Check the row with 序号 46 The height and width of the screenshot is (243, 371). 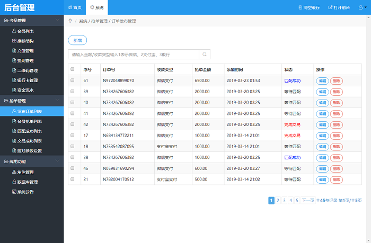(73, 168)
